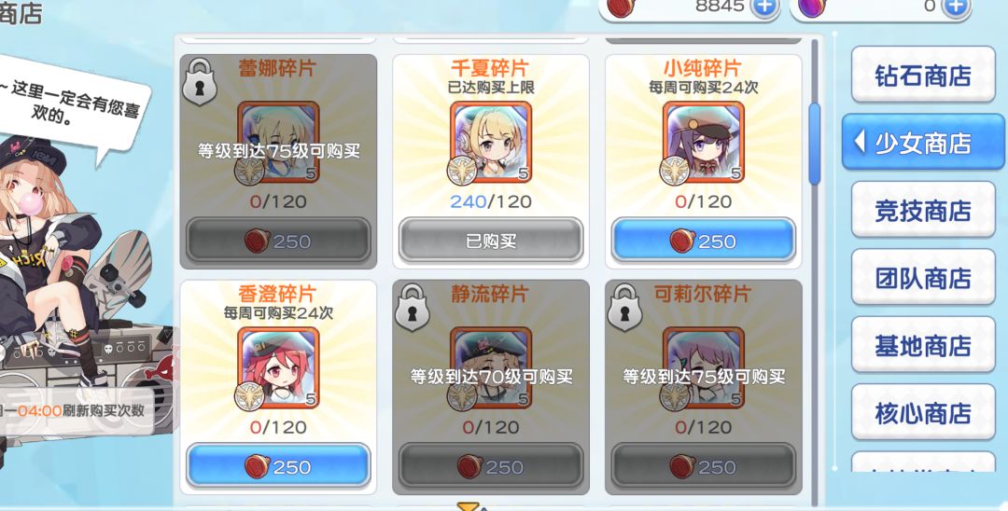Select the 千夏 character portrait
The width and height of the screenshot is (1008, 511).
(x=491, y=142)
